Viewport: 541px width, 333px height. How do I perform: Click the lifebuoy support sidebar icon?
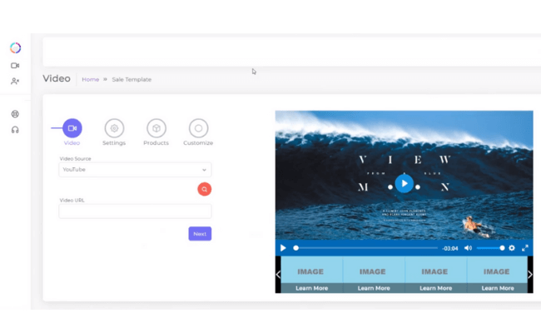(x=15, y=114)
